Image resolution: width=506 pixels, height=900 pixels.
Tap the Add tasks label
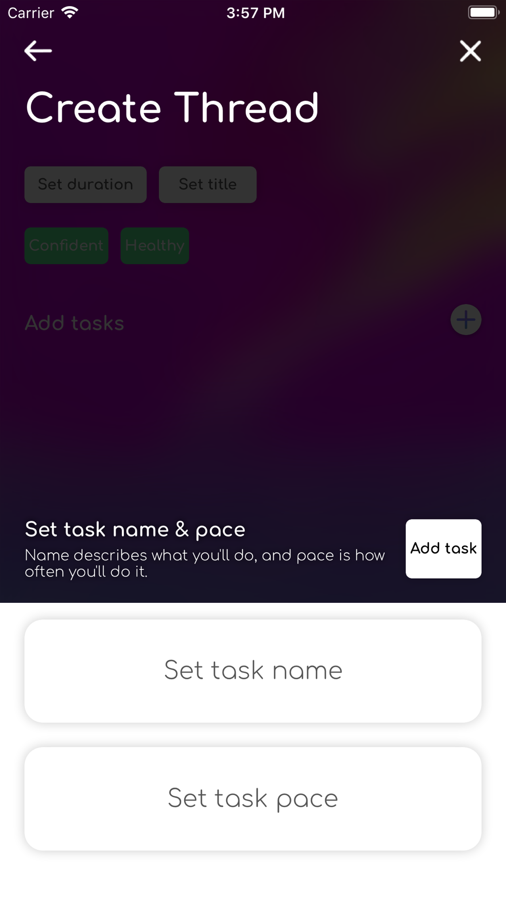(x=74, y=323)
